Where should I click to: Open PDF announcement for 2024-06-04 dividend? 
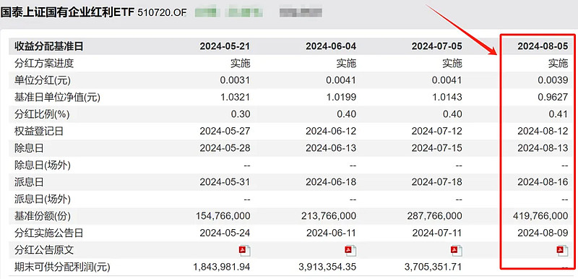[x=350, y=251]
